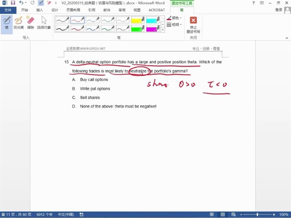This screenshot has width=291, height=218.
Task: Open the ACROBAT tab
Action: [x=157, y=10]
